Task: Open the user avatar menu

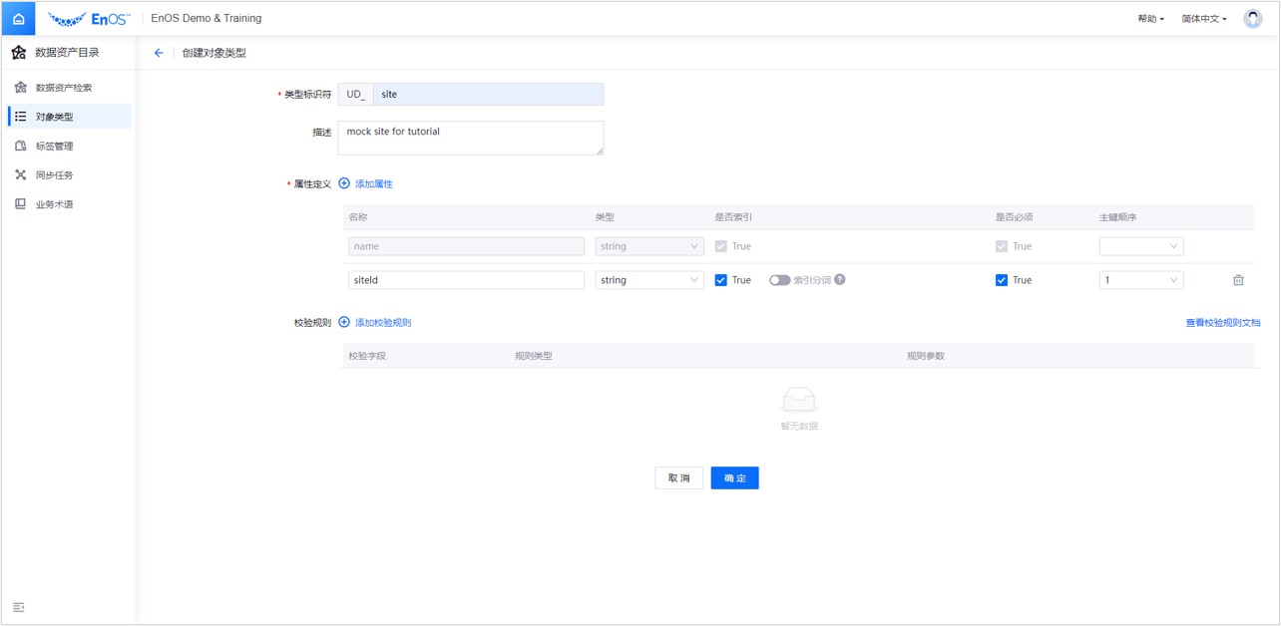Action: click(x=1252, y=17)
